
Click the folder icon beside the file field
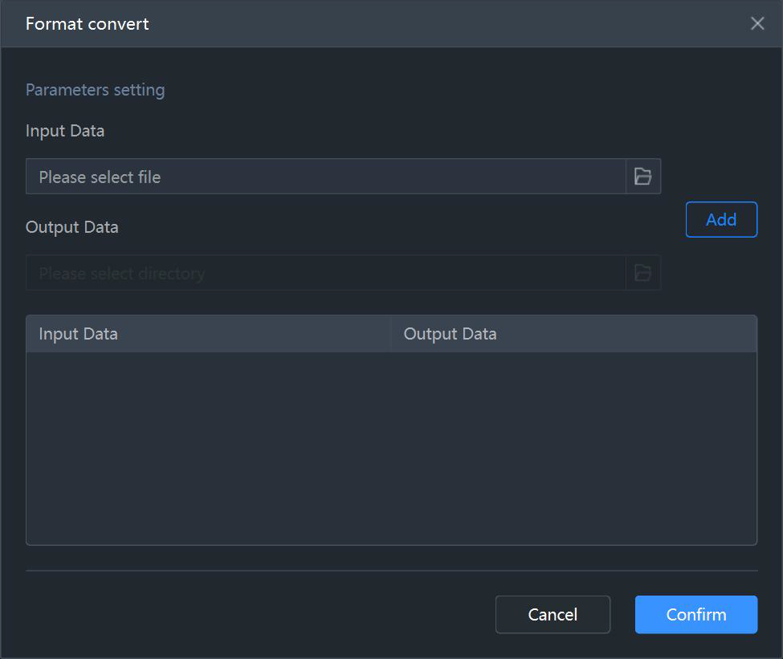tap(643, 177)
